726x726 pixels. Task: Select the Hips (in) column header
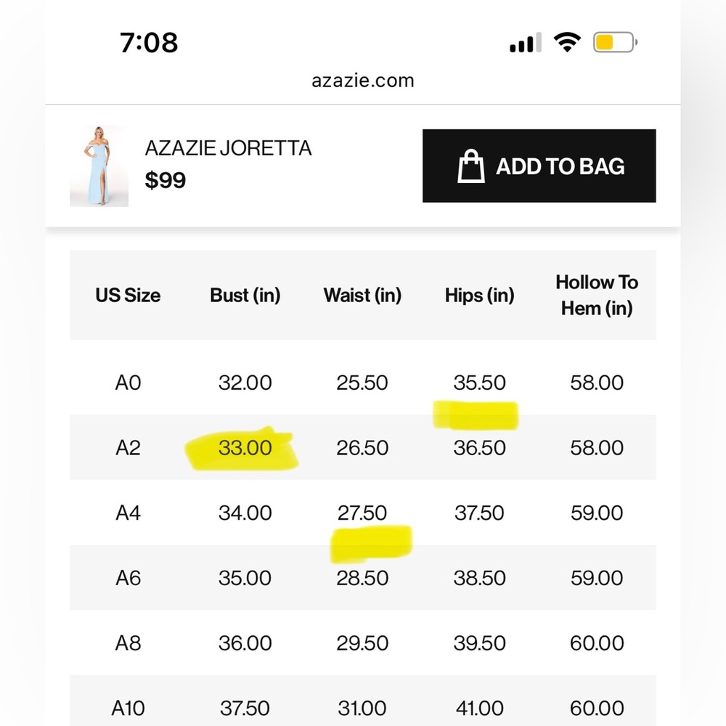(480, 295)
